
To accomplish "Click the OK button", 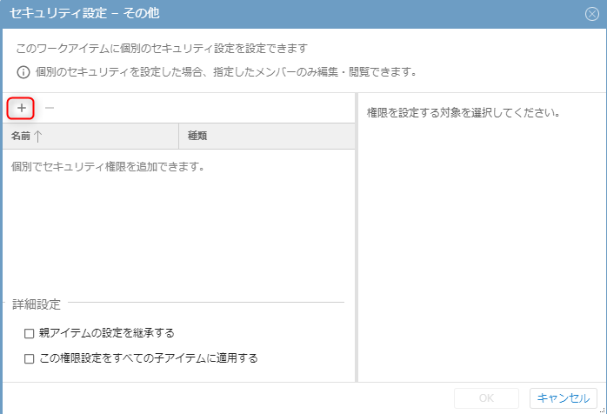I will 486,398.
